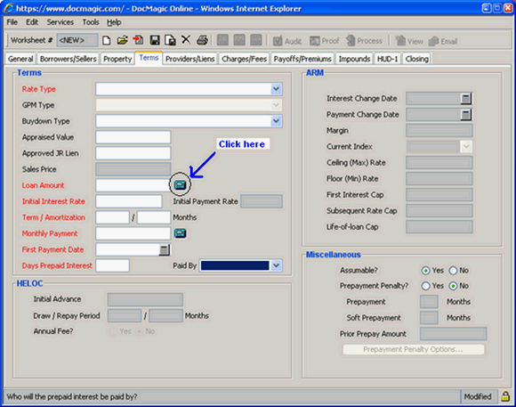
Task: Open the Help menu
Action: (114, 22)
